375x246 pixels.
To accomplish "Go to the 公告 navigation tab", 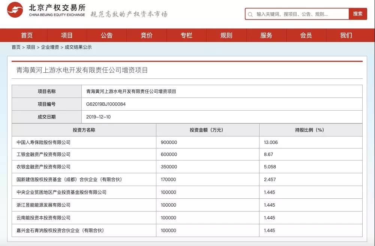I will (x=106, y=35).
